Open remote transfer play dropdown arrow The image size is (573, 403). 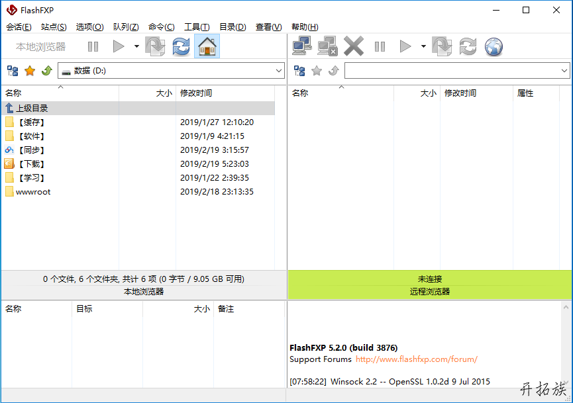coord(423,46)
